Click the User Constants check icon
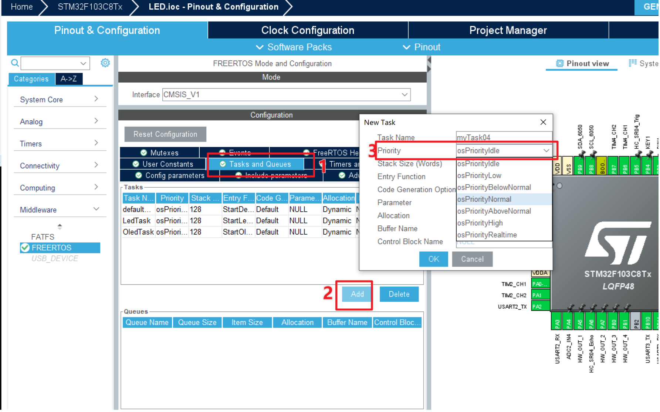 click(x=136, y=164)
